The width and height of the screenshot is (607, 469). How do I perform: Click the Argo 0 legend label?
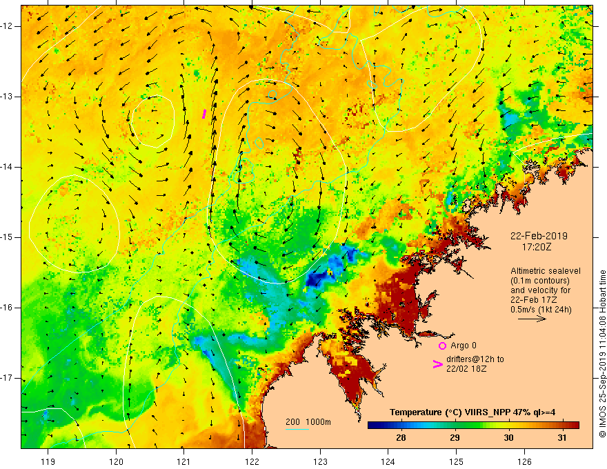(464, 346)
